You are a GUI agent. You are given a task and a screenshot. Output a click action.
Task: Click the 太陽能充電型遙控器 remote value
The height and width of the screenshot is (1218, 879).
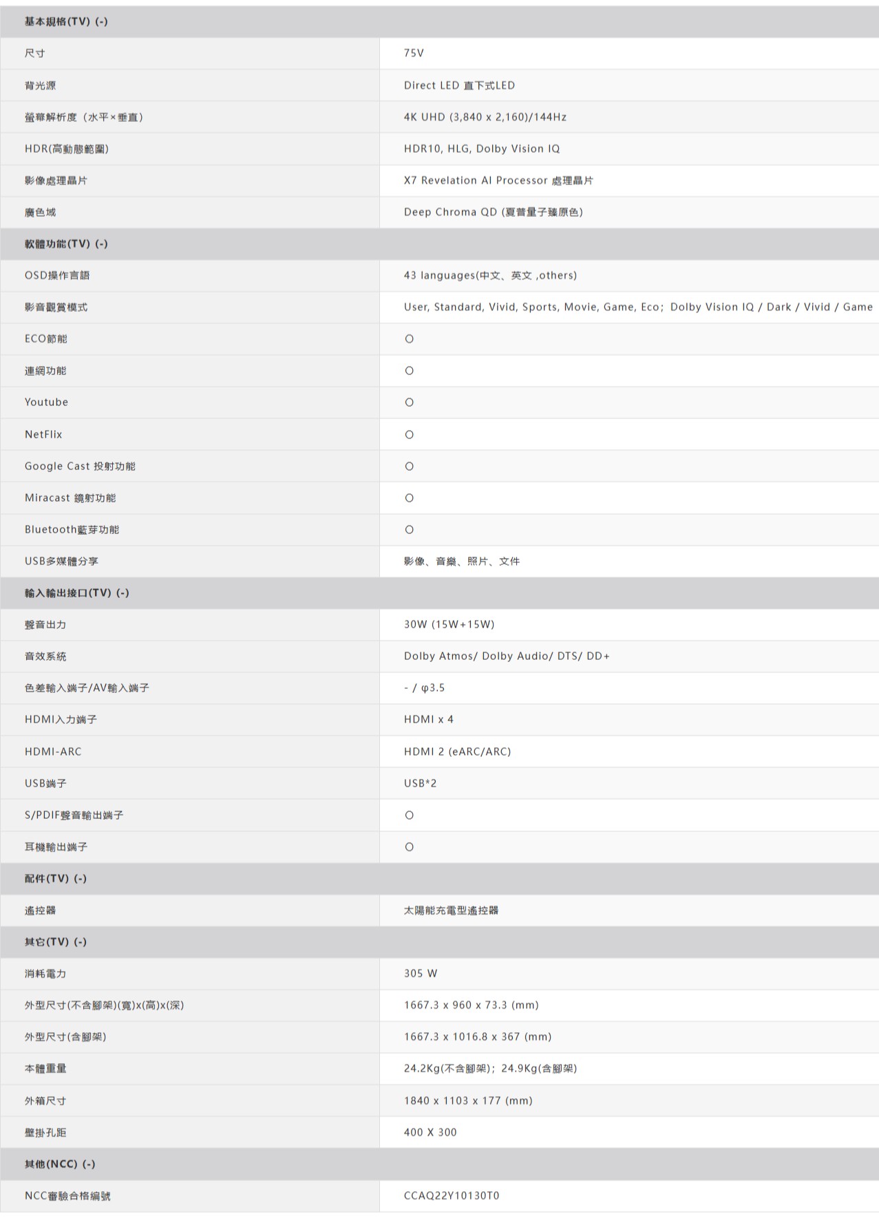pos(451,910)
